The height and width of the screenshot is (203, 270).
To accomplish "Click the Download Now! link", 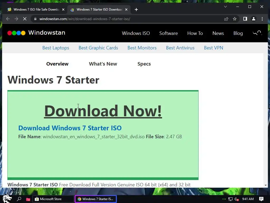I will click(x=103, y=111).
